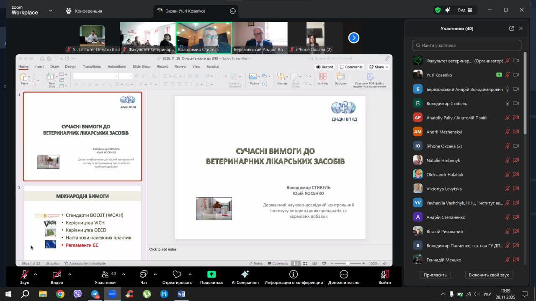Expand video options arrow next to Видео
Viewport: 536px width, 301px height.
click(x=70, y=274)
